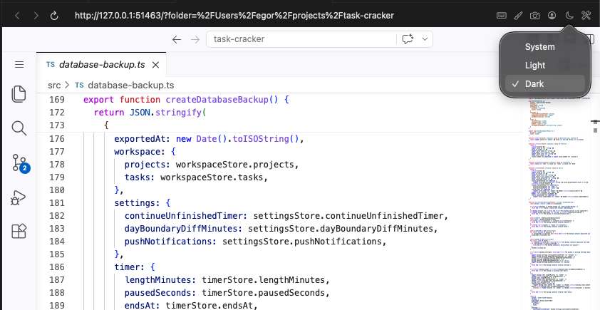
Task: Click the moon theme icon
Action: pos(569,15)
